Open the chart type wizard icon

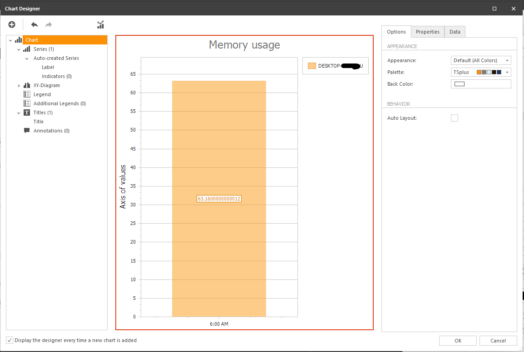100,24
